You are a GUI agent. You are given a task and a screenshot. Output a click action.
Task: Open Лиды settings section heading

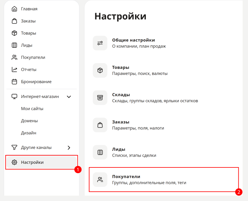pyautogui.click(x=119, y=149)
